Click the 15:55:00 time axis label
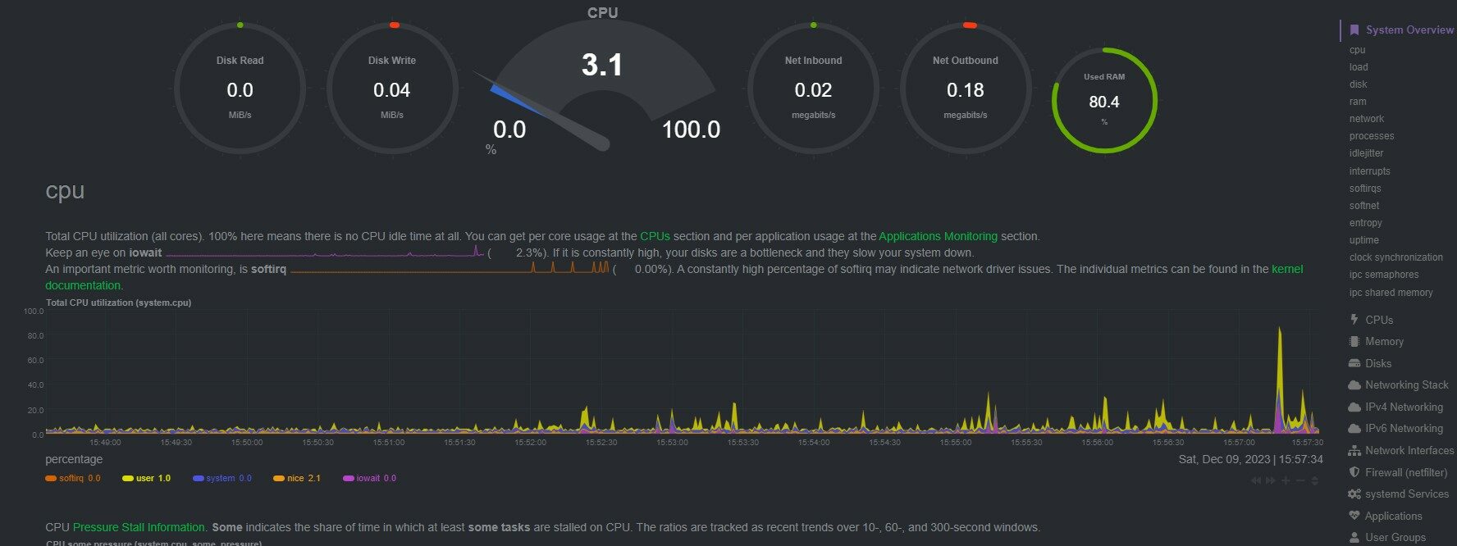The height and width of the screenshot is (546, 1457). [955, 442]
